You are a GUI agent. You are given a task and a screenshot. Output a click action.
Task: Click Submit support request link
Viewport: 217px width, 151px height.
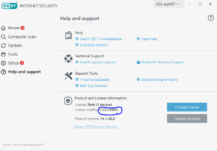pos(98,62)
